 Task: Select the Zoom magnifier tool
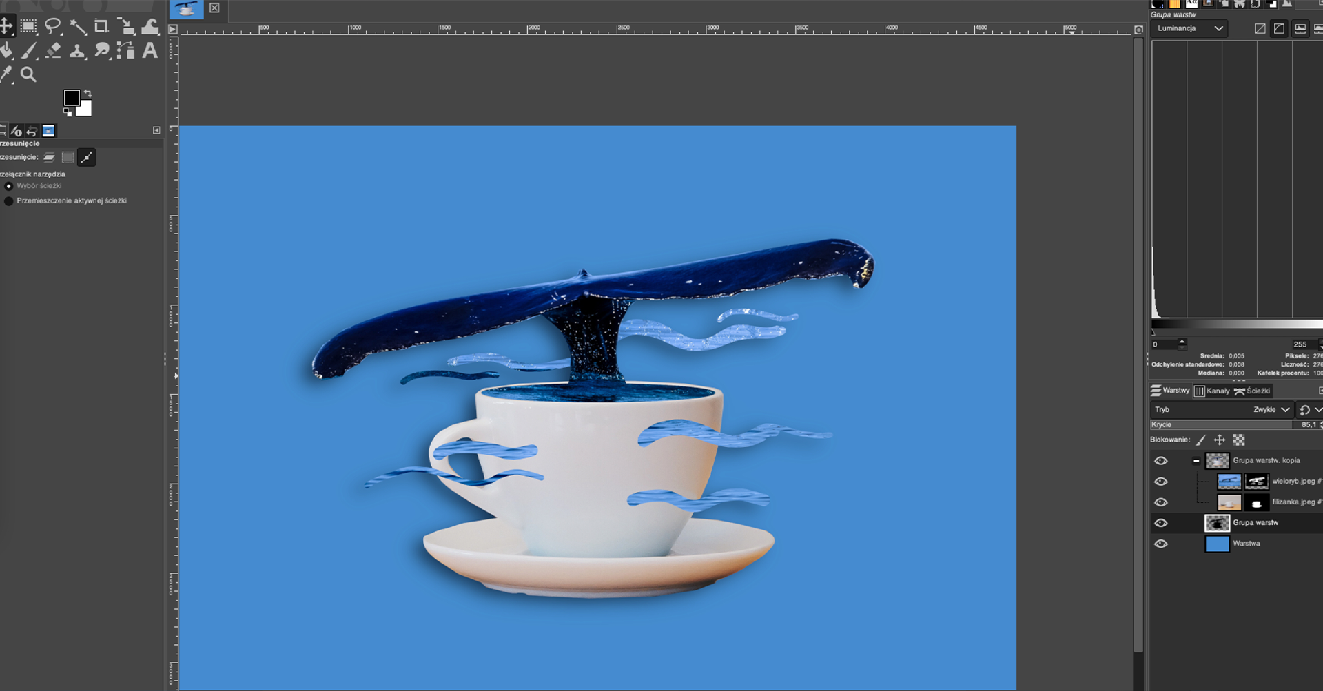pos(28,74)
